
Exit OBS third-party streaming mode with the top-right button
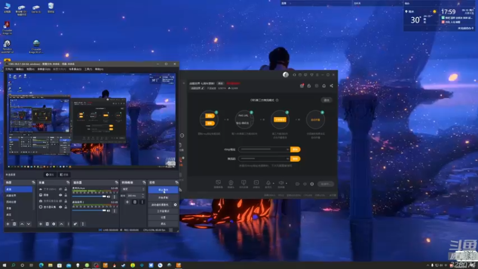click(x=326, y=100)
